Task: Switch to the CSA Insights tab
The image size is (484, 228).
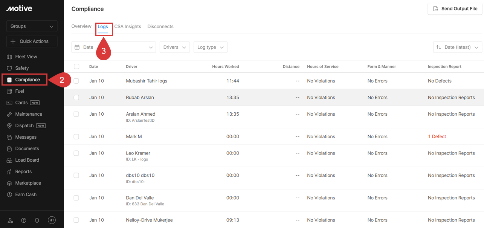Action: (128, 26)
